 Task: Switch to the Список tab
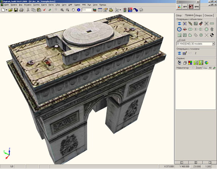[209, 16]
